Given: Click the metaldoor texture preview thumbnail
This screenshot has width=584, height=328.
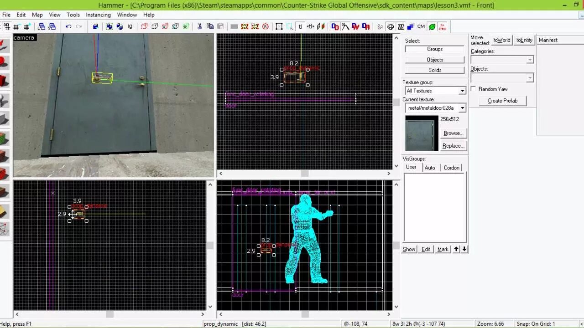Looking at the screenshot, I should click(421, 133).
